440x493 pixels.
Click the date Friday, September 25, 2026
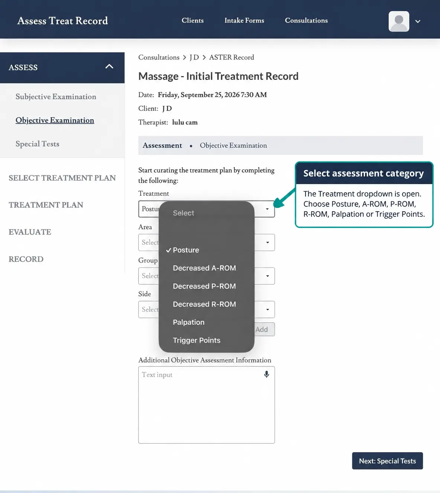point(199,95)
